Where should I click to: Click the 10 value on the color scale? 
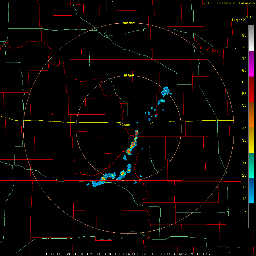tap(244, 199)
